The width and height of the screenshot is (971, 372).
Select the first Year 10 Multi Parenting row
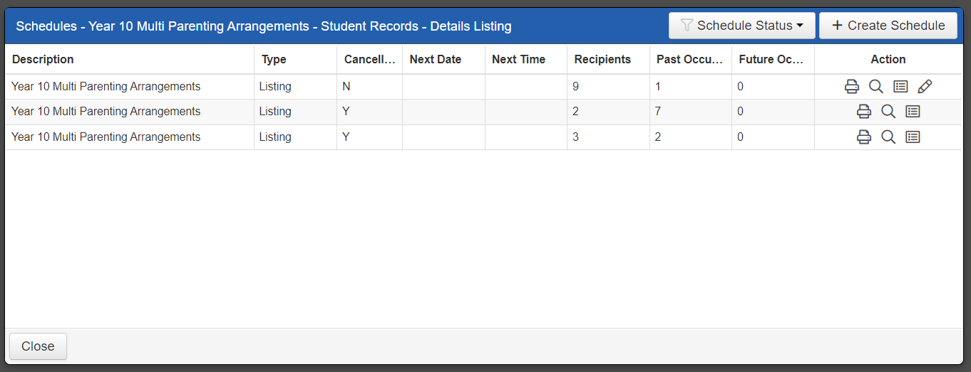click(106, 87)
